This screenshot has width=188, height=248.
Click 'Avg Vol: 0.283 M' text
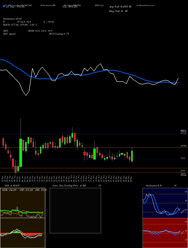(120, 7)
